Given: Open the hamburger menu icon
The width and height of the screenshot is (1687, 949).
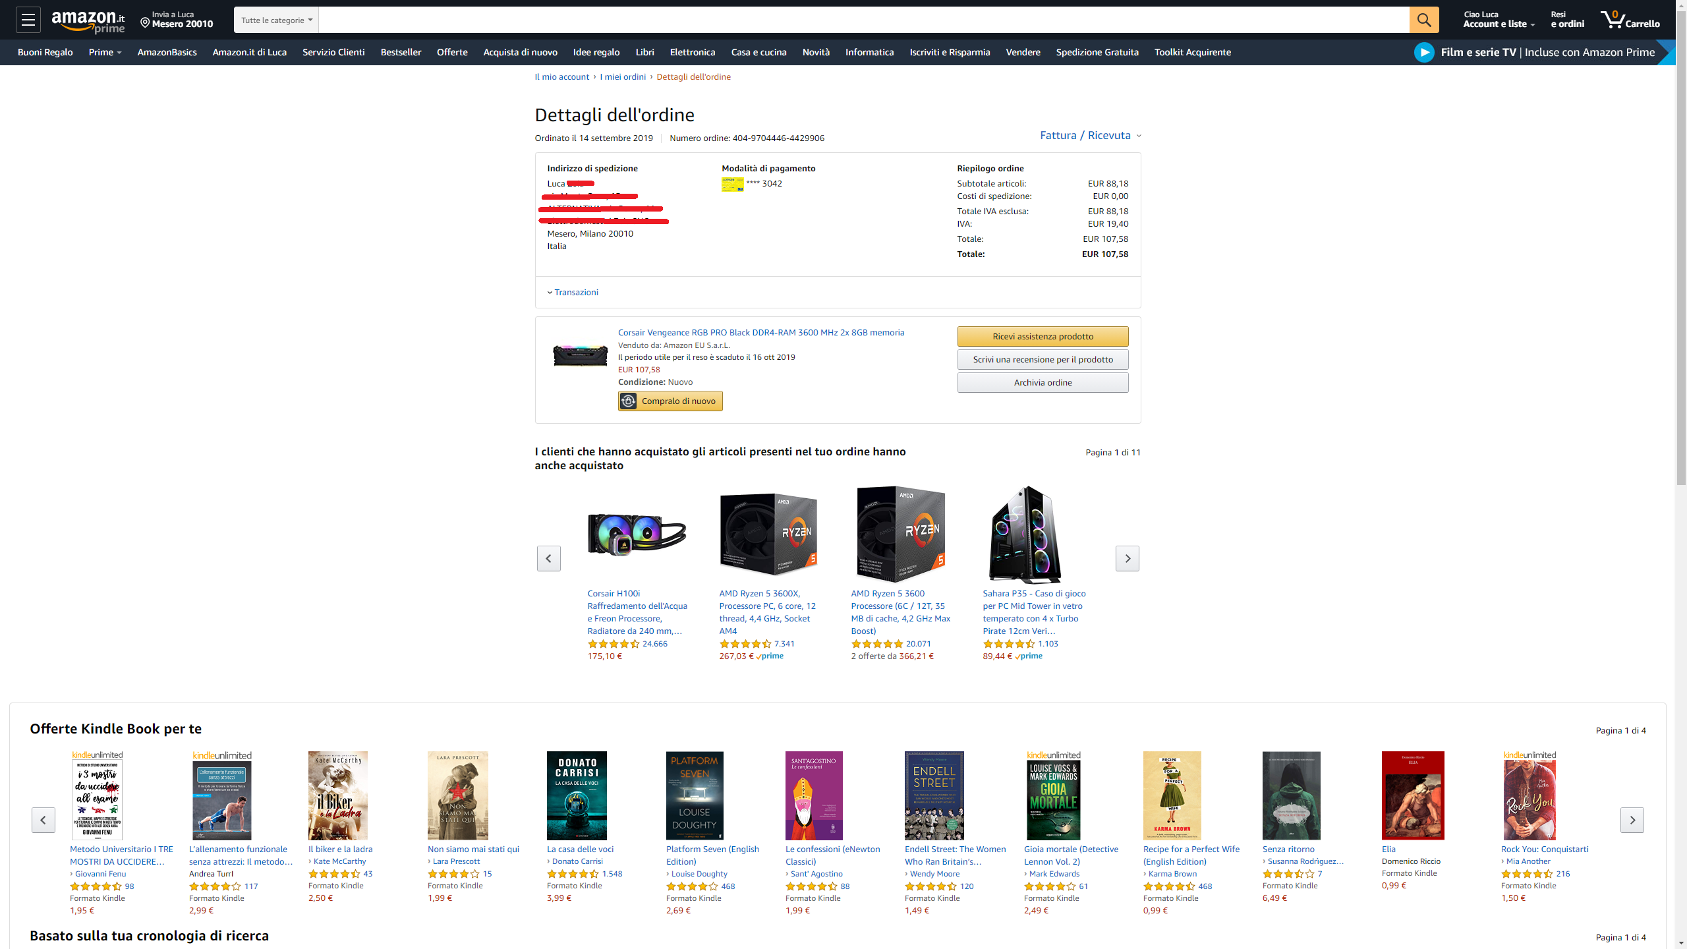Looking at the screenshot, I should (x=28, y=20).
